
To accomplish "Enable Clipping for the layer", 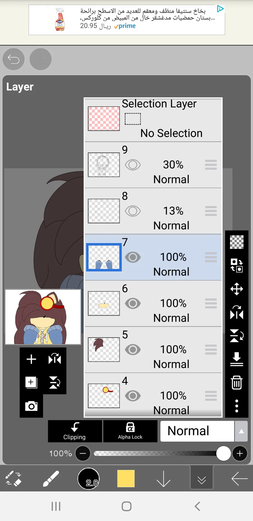I will pyautogui.click(x=75, y=431).
